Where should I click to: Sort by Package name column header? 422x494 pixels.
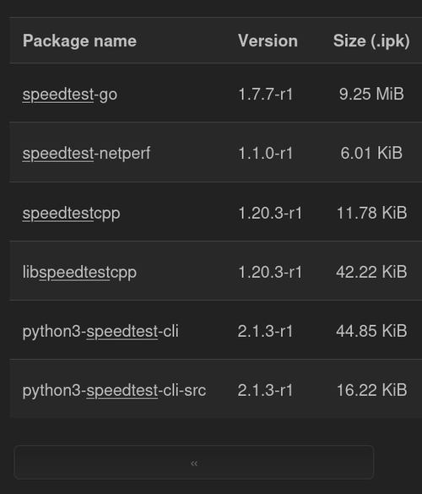(x=79, y=41)
